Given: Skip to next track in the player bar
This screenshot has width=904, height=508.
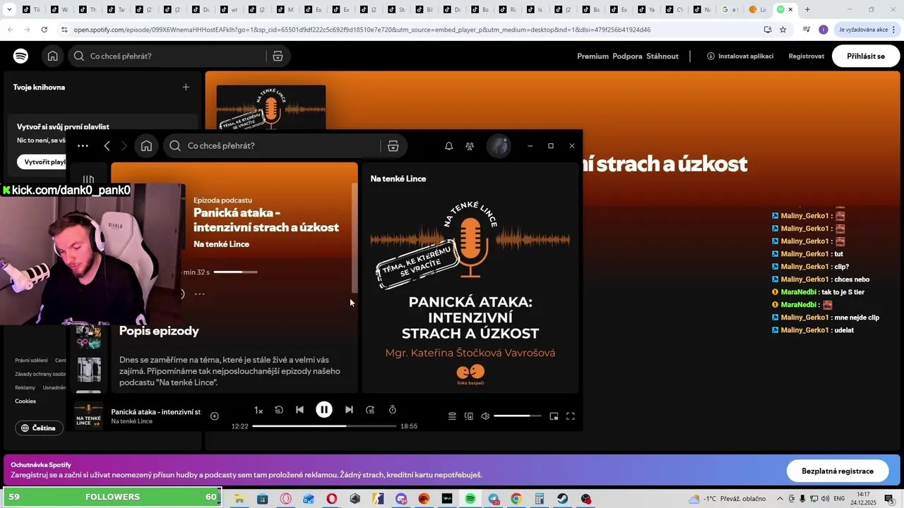Looking at the screenshot, I should pos(349,409).
